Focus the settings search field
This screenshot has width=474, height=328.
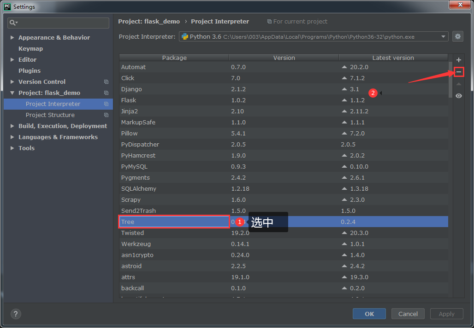pos(59,23)
